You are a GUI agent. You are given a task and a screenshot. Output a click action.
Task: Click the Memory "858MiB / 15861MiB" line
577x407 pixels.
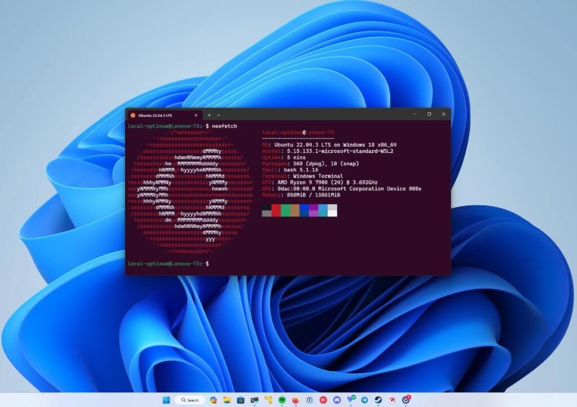[301, 195]
